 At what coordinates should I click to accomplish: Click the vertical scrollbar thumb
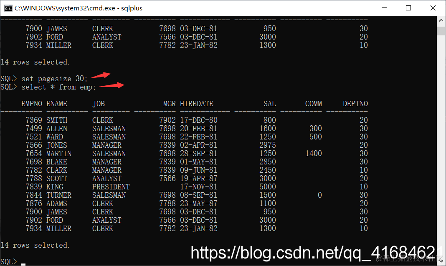tap(441, 31)
